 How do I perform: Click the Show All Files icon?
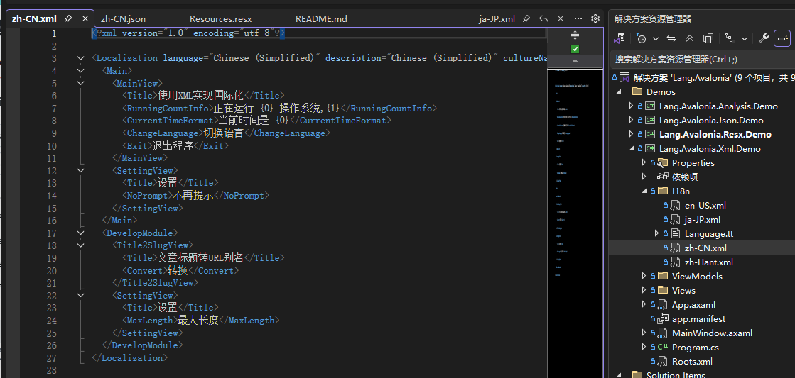click(708, 38)
